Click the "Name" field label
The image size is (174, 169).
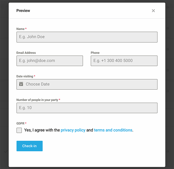click(20, 29)
